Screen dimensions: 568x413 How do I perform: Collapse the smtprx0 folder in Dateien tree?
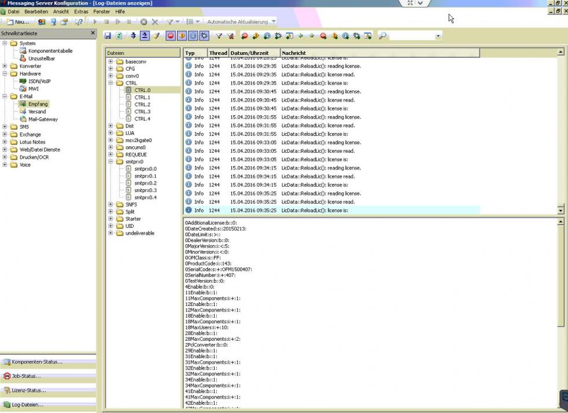tap(111, 162)
